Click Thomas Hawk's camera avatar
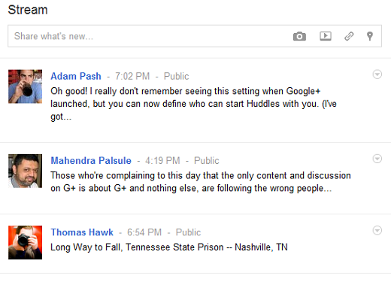 pos(25,242)
